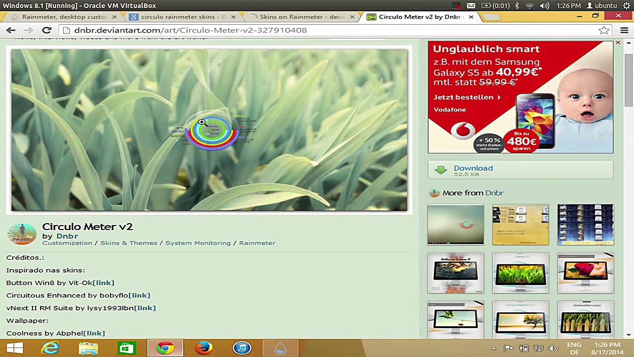The image size is (634, 357).
Task: Open File Explorer from the taskbar
Action: point(88,349)
